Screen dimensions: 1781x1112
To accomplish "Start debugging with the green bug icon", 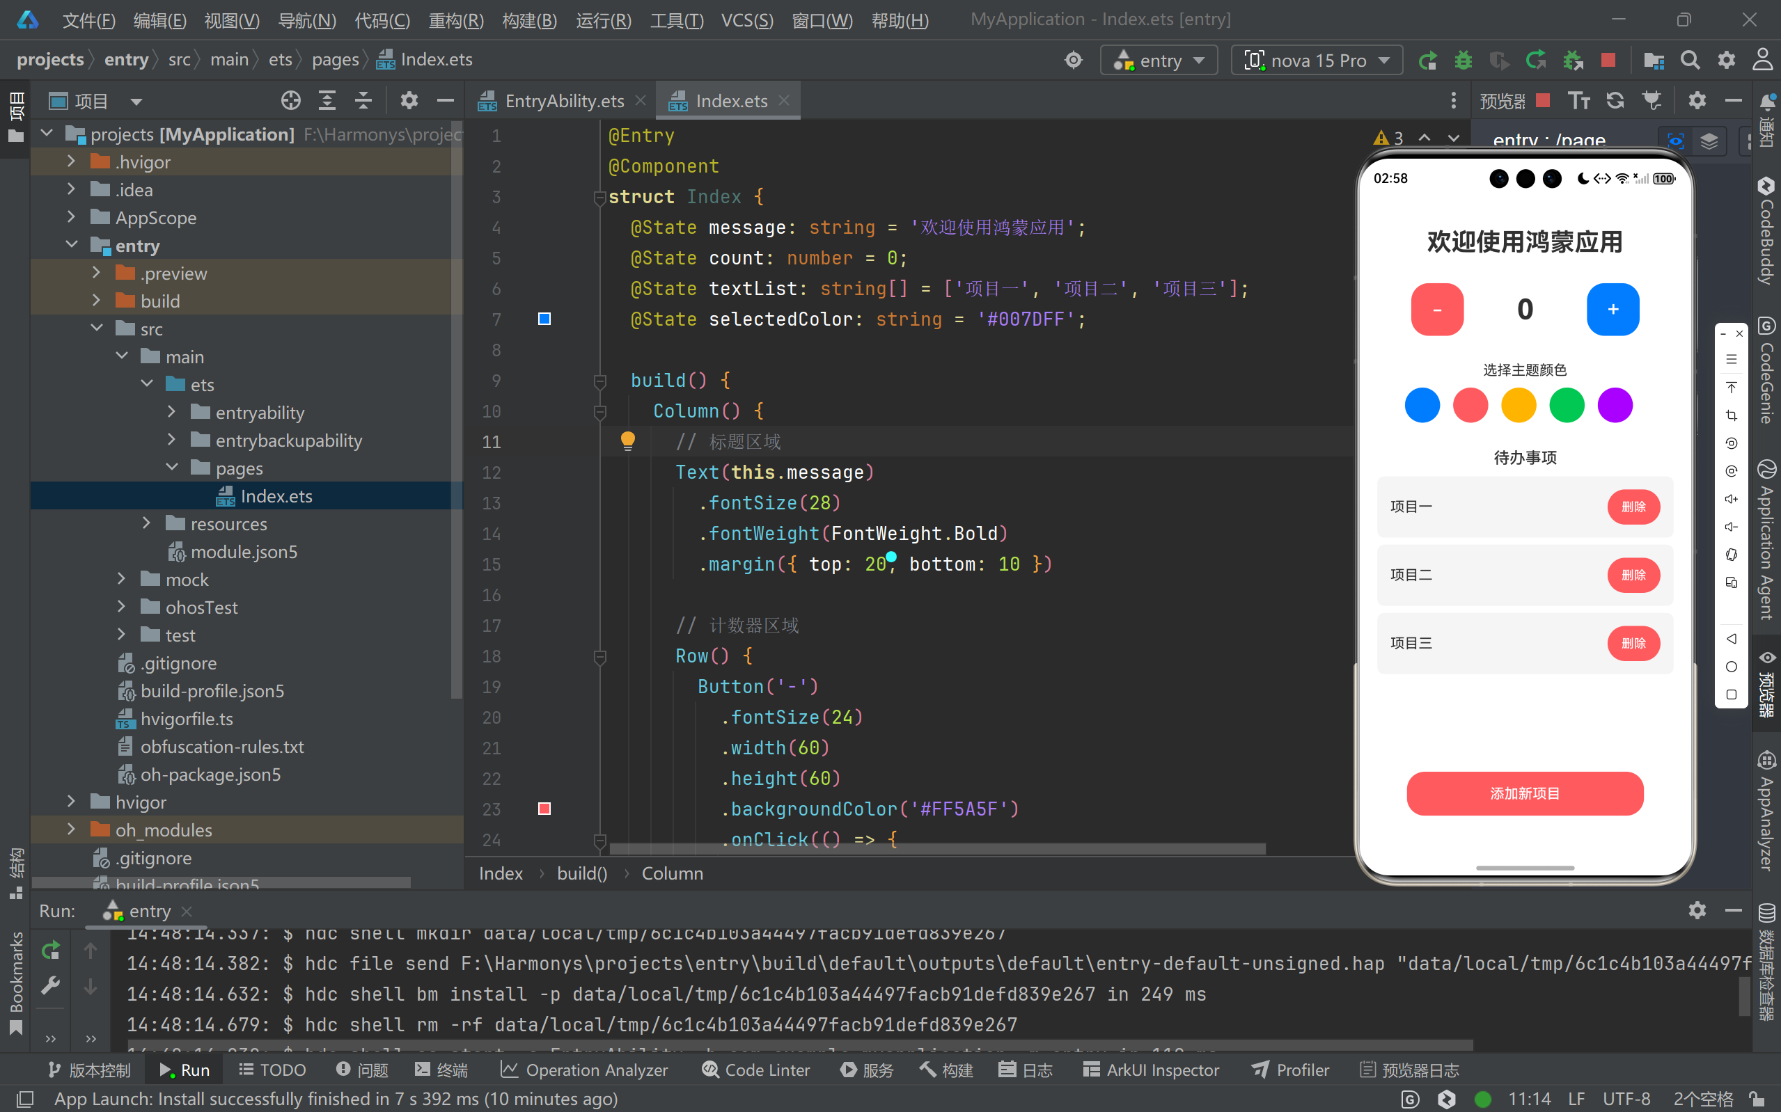I will pyautogui.click(x=1464, y=61).
